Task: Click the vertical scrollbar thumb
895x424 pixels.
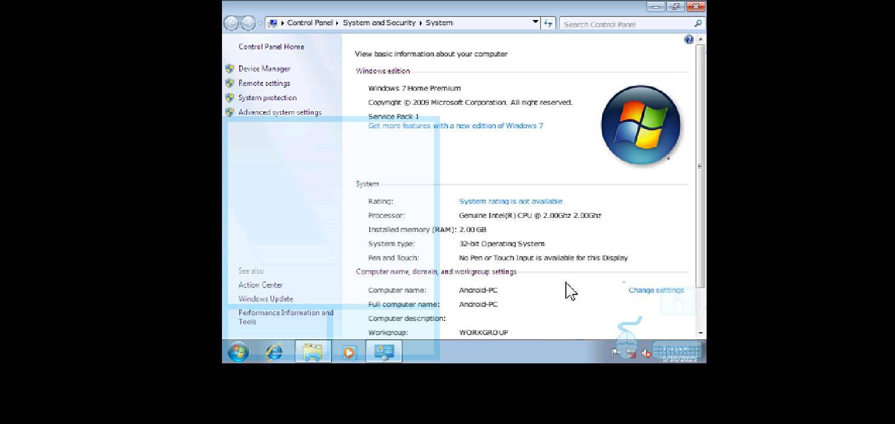Action: (700, 166)
